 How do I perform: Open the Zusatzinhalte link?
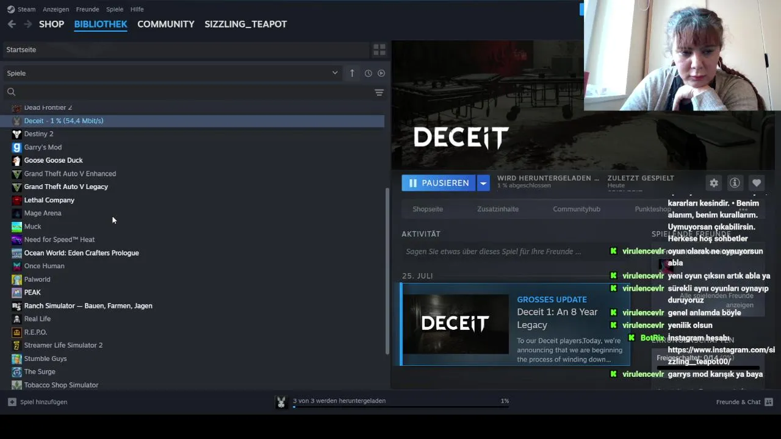tap(498, 209)
